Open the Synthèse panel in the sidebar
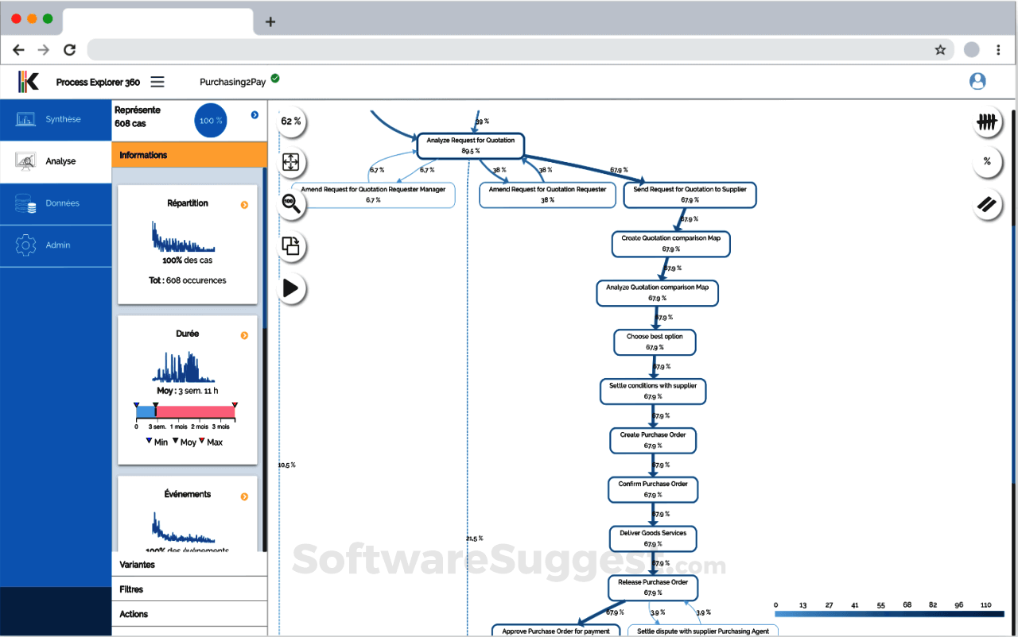The width and height of the screenshot is (1018, 637). pos(56,119)
